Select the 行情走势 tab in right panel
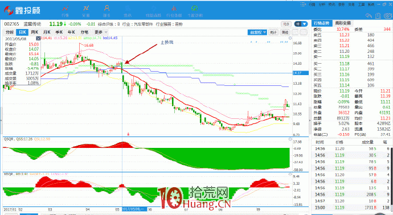The height and width of the screenshot is (215, 393). coord(322,23)
